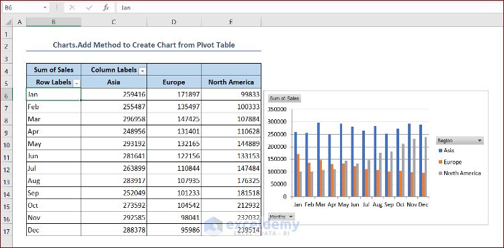Click the cell with value 281641
Image resolution: width=504 pixels, height=248 pixels.
pyautogui.click(x=114, y=156)
